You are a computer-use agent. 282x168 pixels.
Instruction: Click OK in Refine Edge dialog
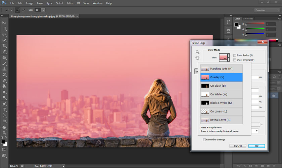click(x=256, y=146)
